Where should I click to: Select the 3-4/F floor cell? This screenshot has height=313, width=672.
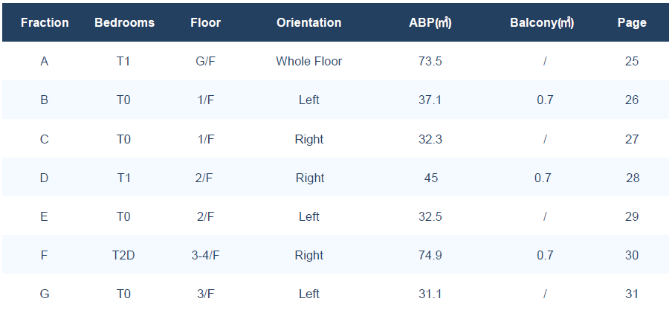click(206, 255)
